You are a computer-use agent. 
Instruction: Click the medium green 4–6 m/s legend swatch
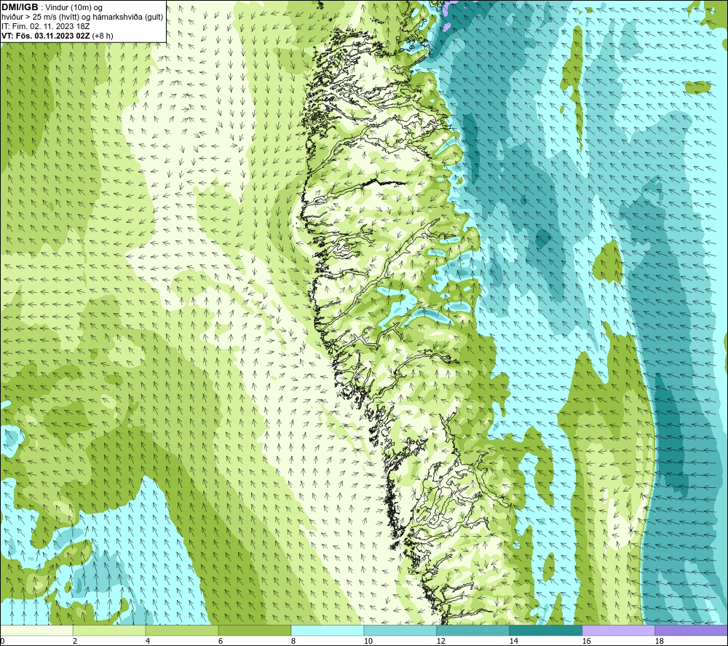tap(182, 631)
